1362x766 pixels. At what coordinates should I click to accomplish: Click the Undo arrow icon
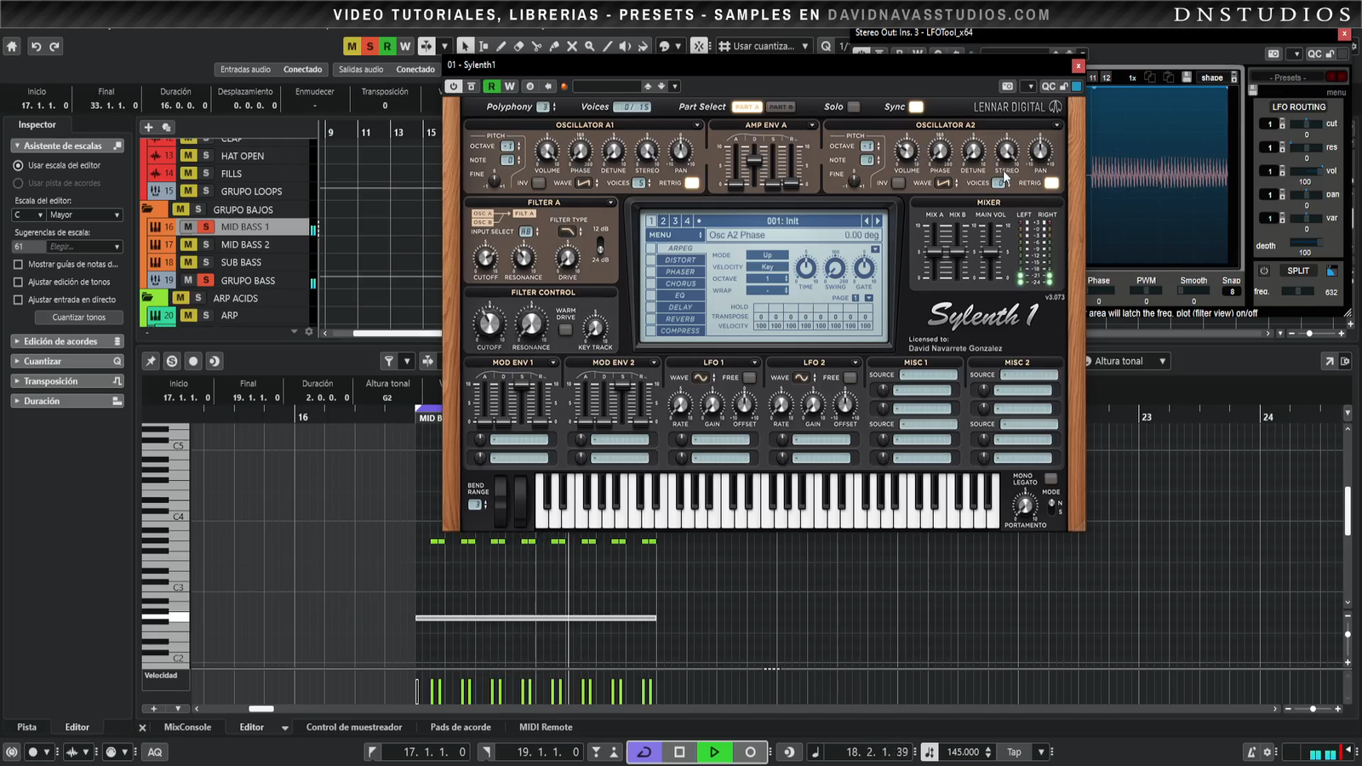[36, 47]
